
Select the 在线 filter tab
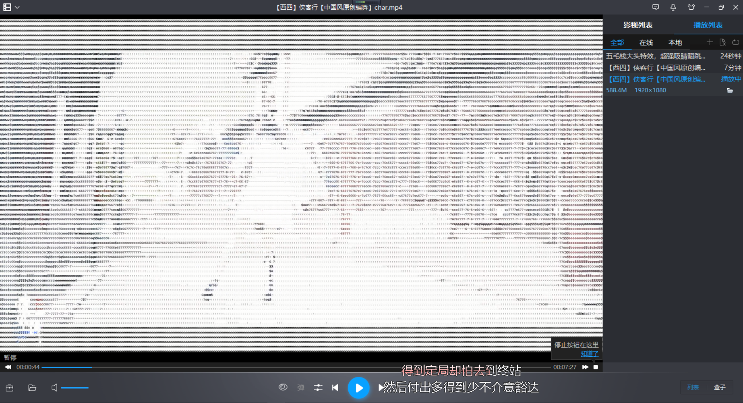coord(646,43)
